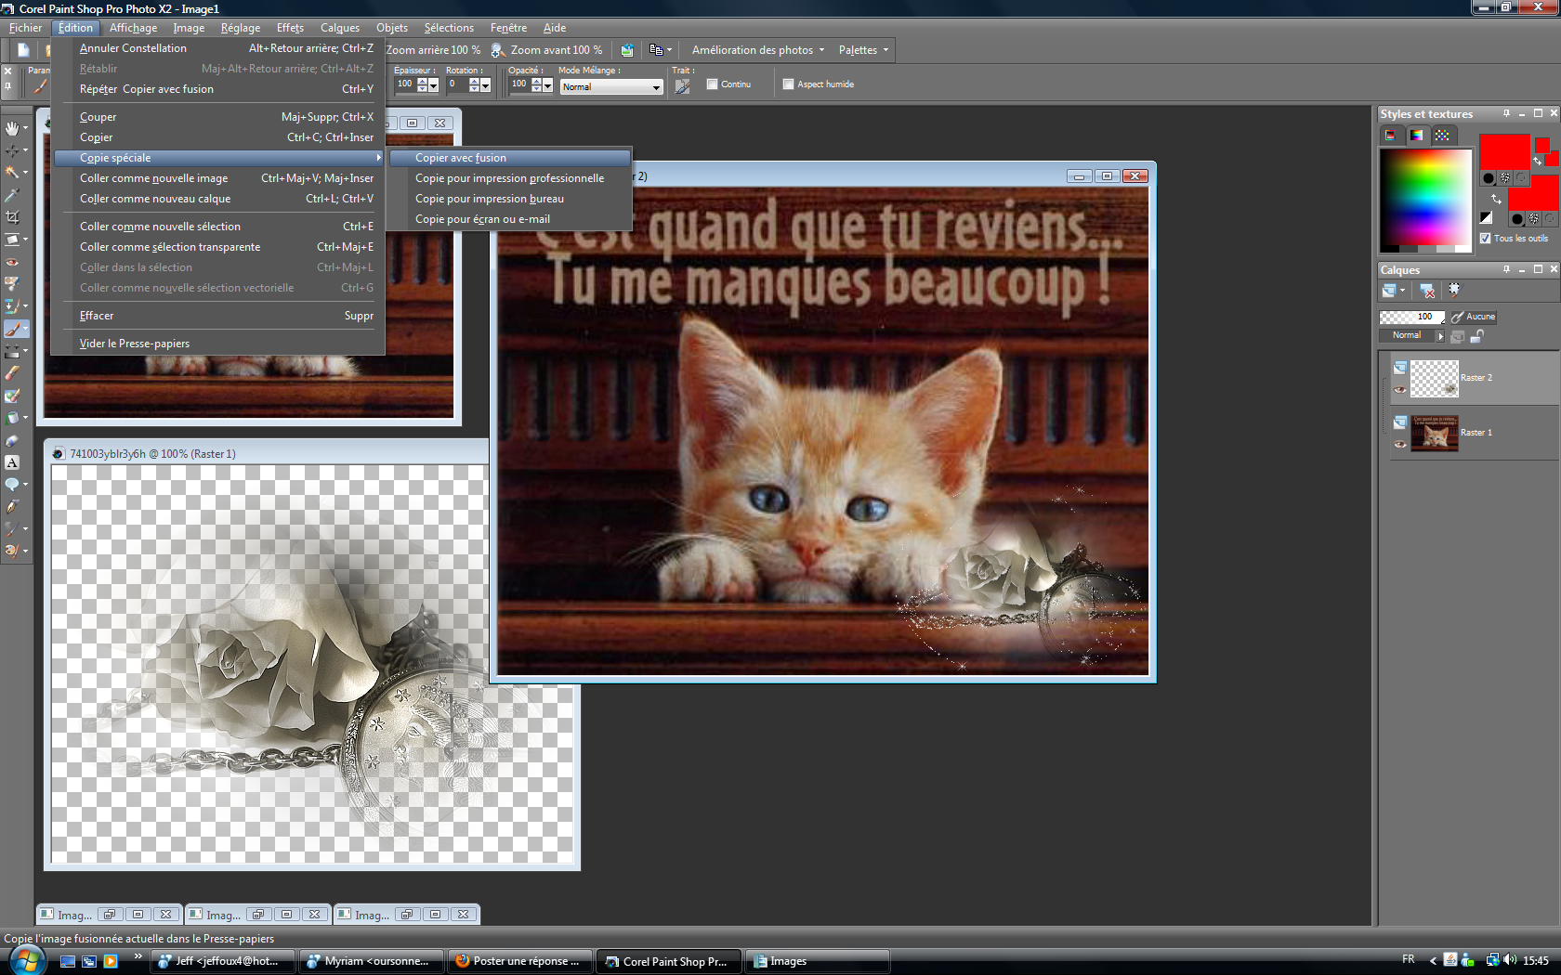This screenshot has width=1561, height=975.
Task: Click the organizer icon in the toolbar
Action: point(627,50)
